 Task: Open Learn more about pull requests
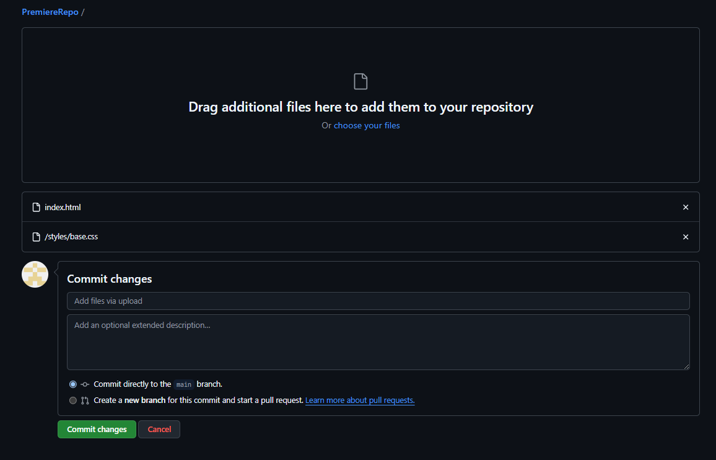coord(359,400)
